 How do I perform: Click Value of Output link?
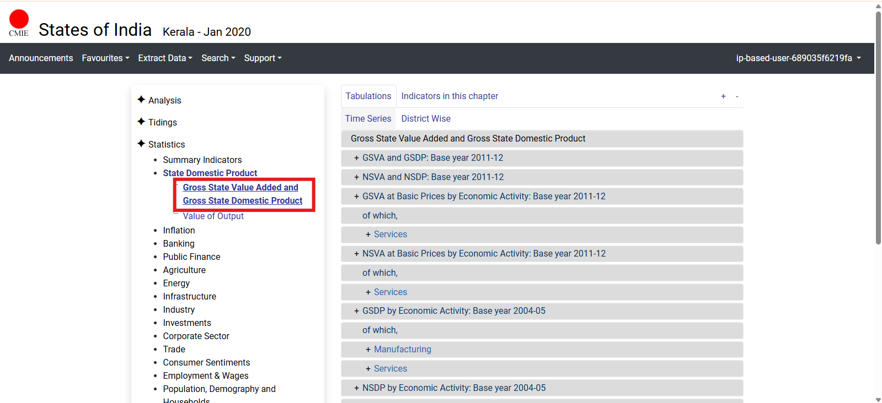213,216
